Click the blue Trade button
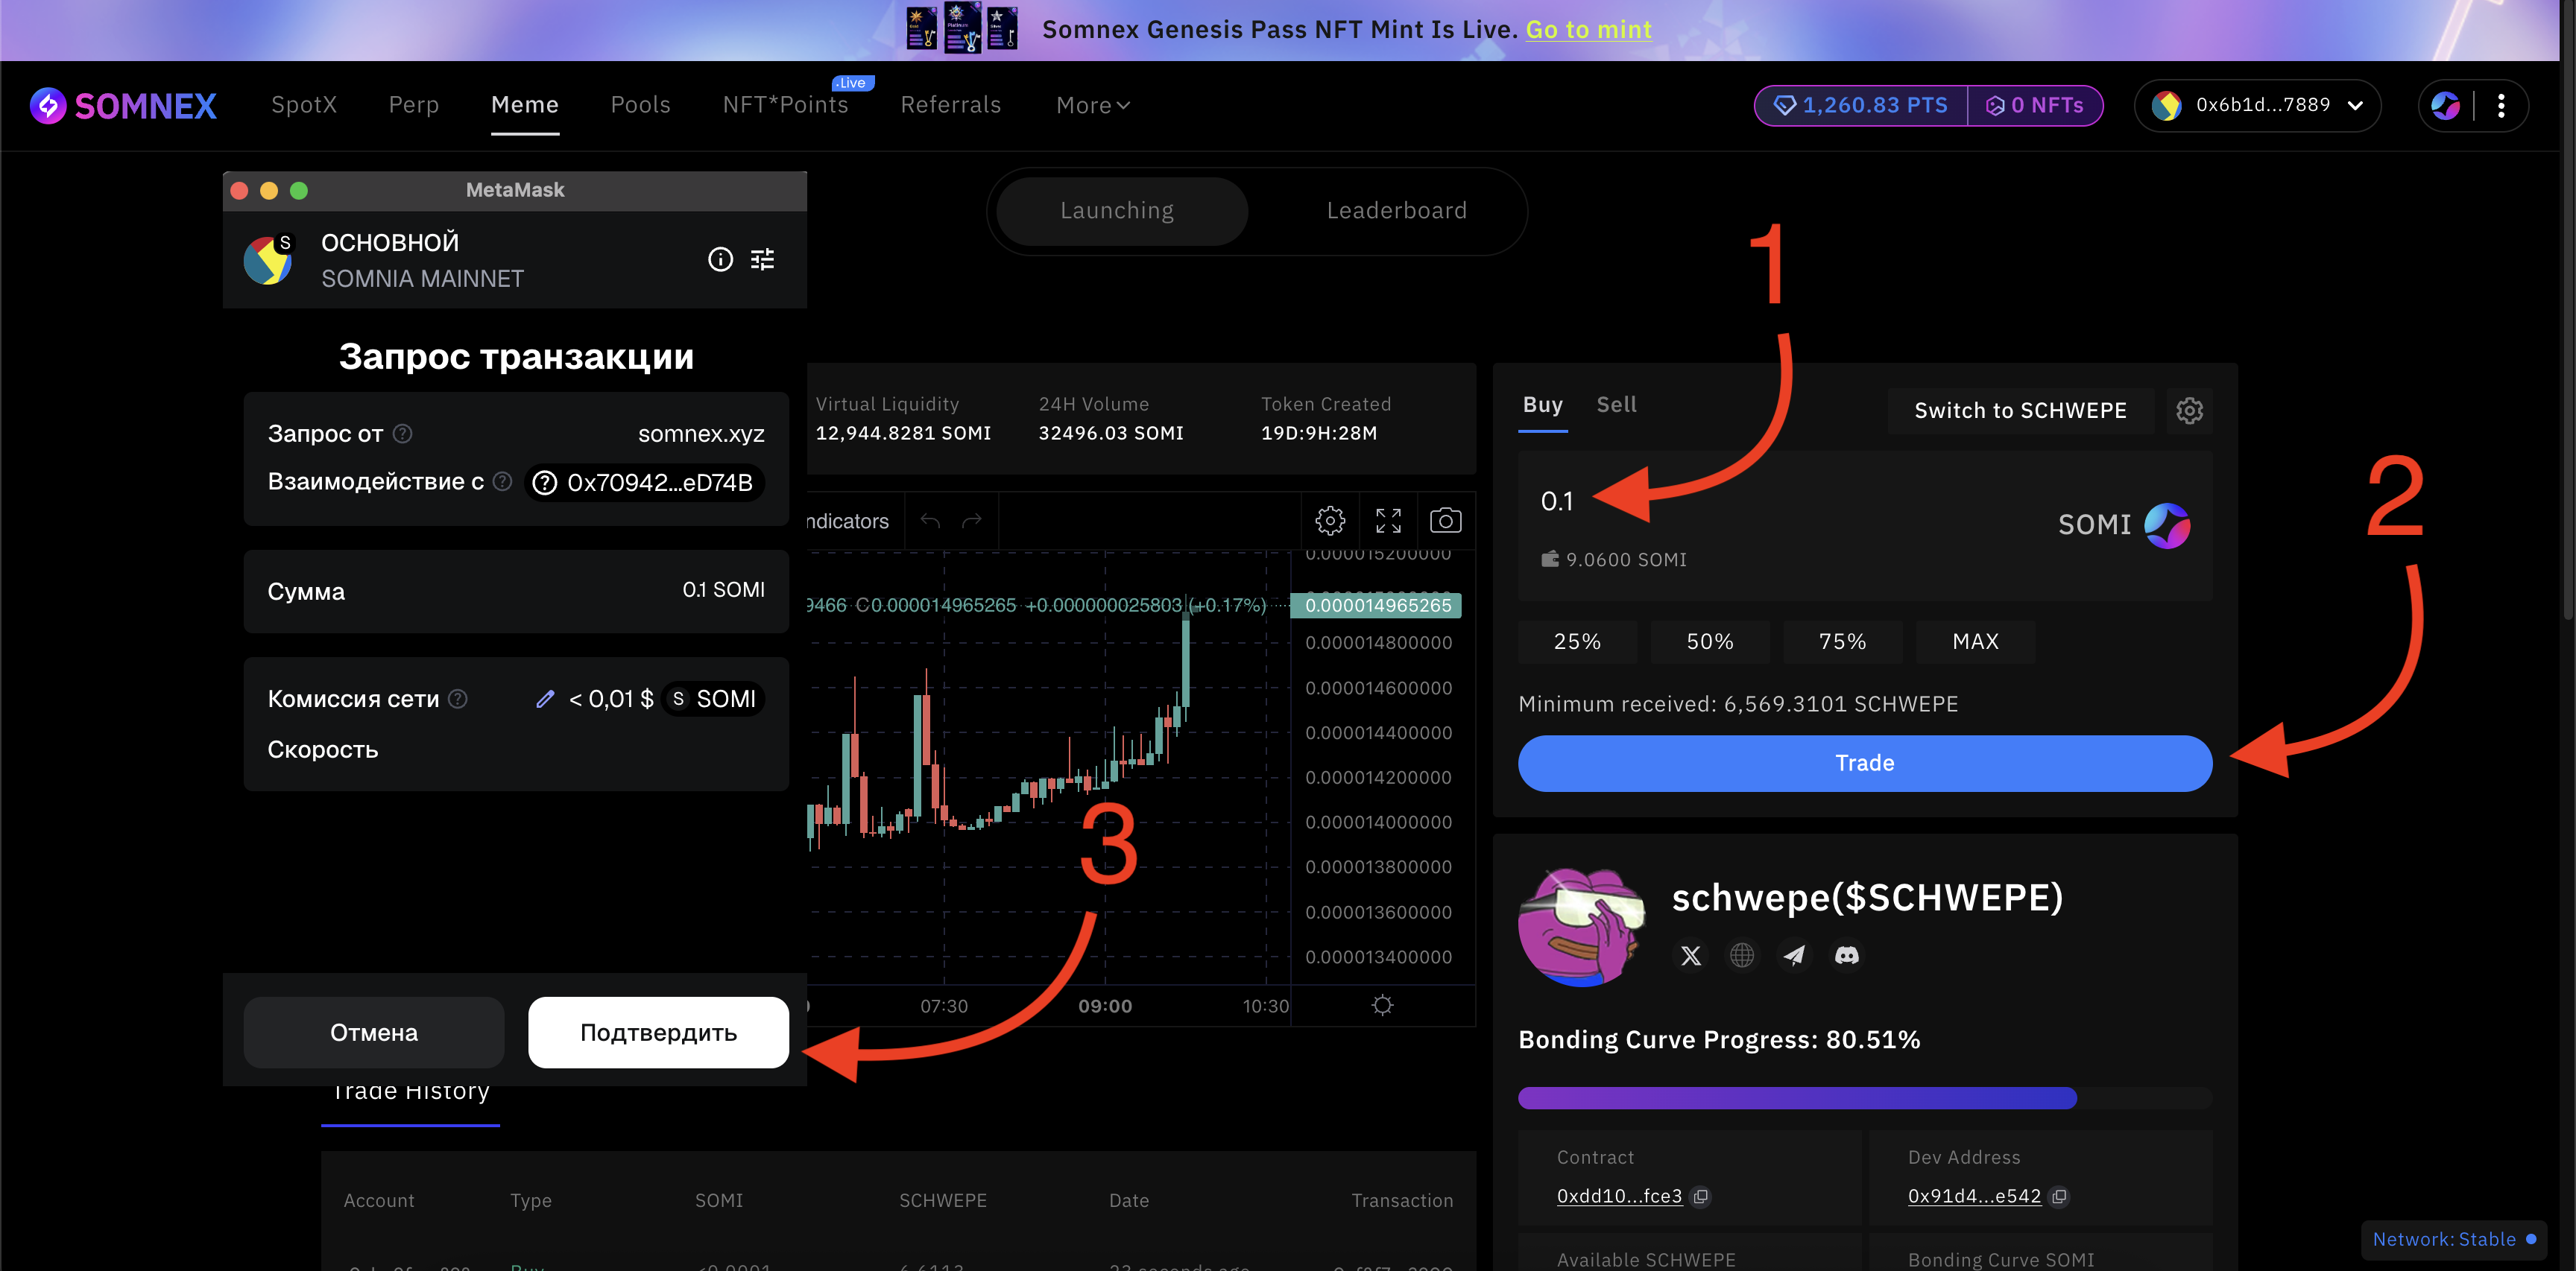 coord(1865,764)
